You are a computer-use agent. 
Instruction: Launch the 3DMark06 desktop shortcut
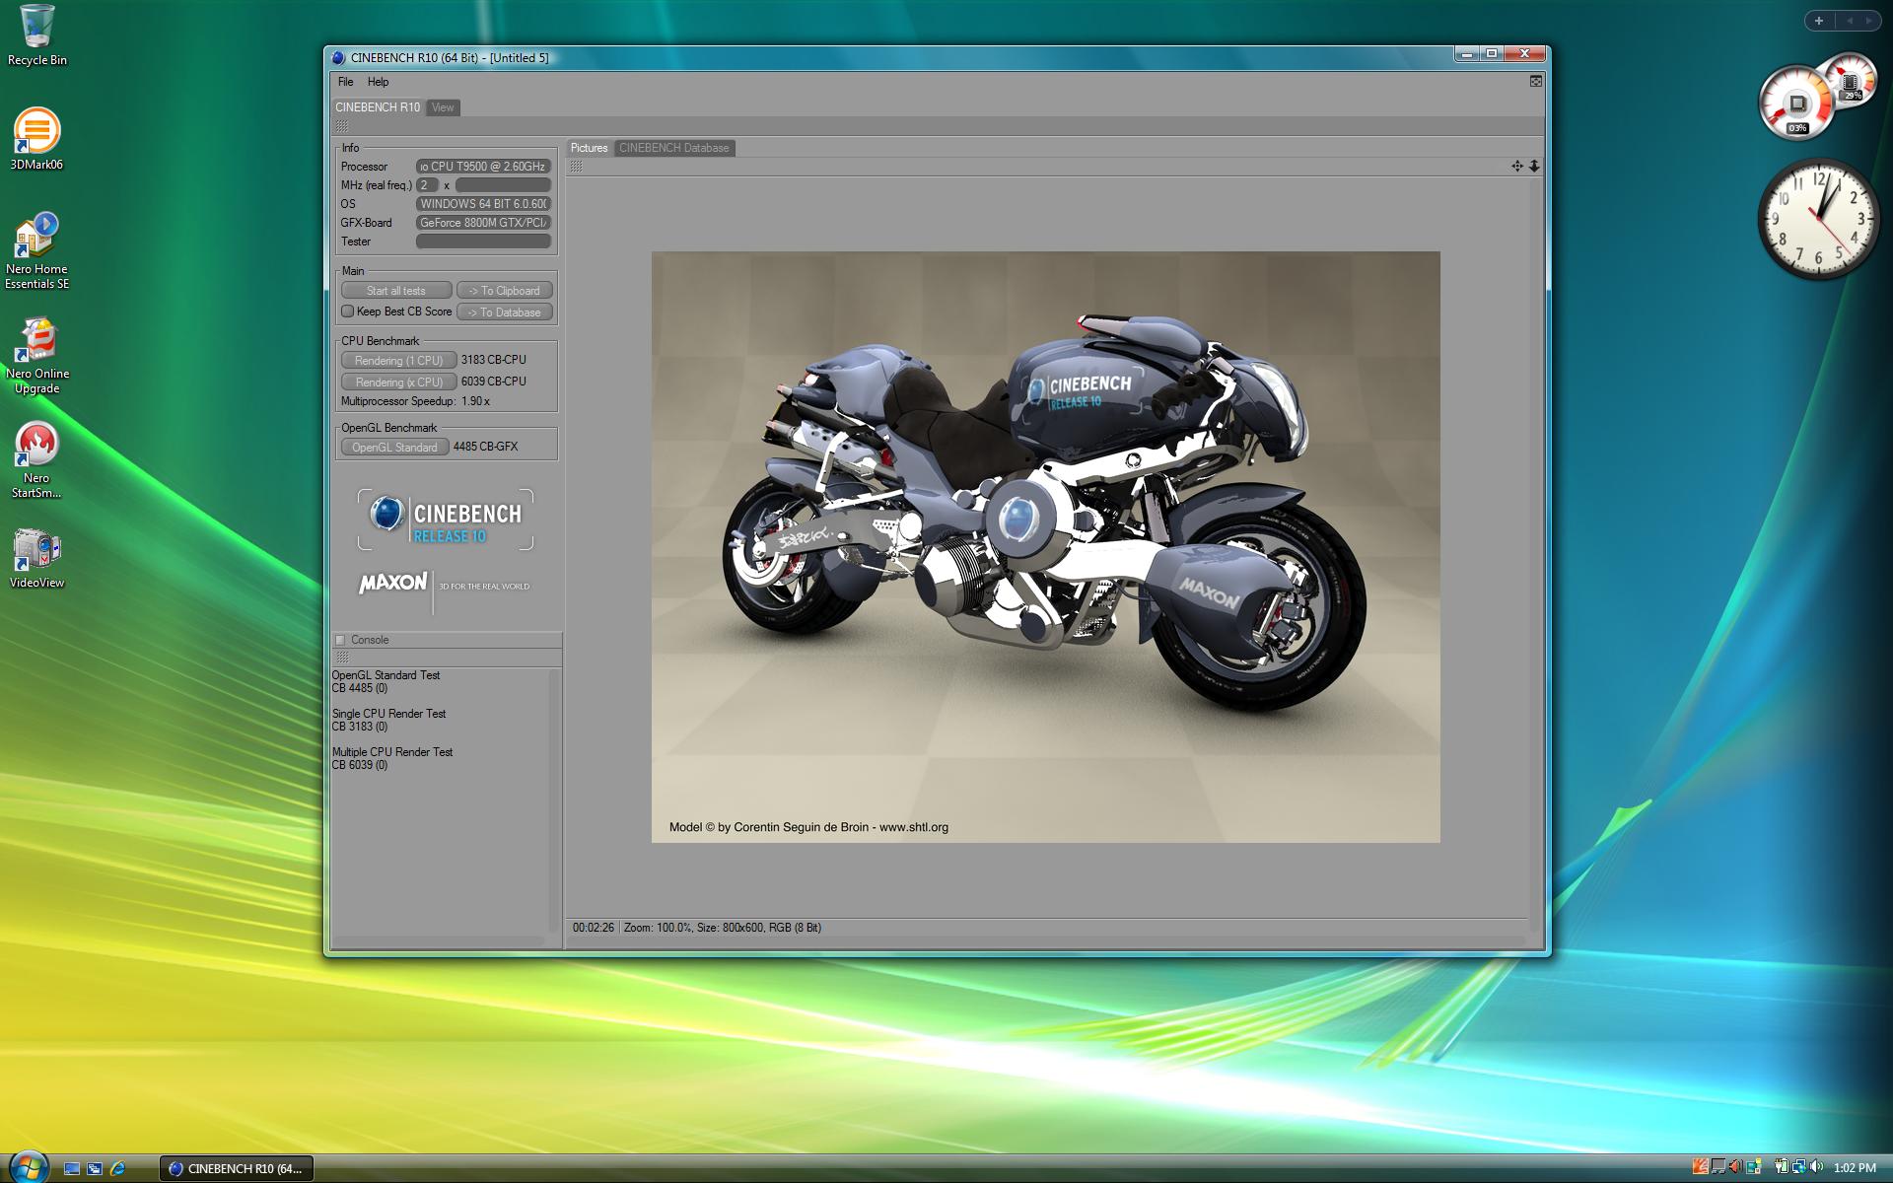click(36, 139)
